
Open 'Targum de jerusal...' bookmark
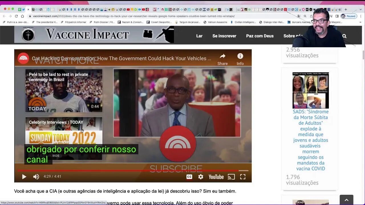pyautogui.click(x=188, y=22)
